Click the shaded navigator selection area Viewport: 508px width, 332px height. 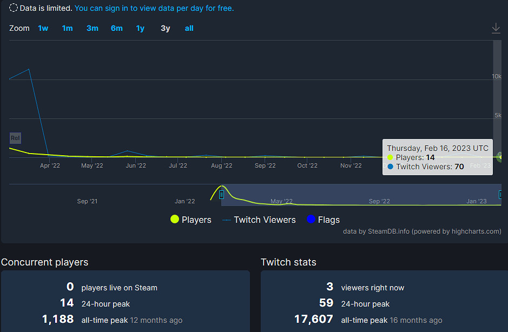click(357, 195)
